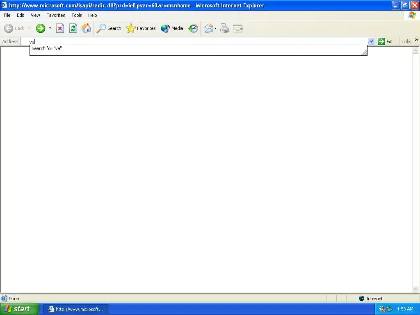
Task: Refresh the page using the green arrows icon
Action: click(x=73, y=28)
